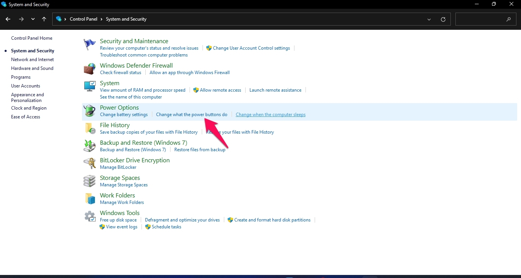
Task: Click View event logs link
Action: tap(122, 227)
